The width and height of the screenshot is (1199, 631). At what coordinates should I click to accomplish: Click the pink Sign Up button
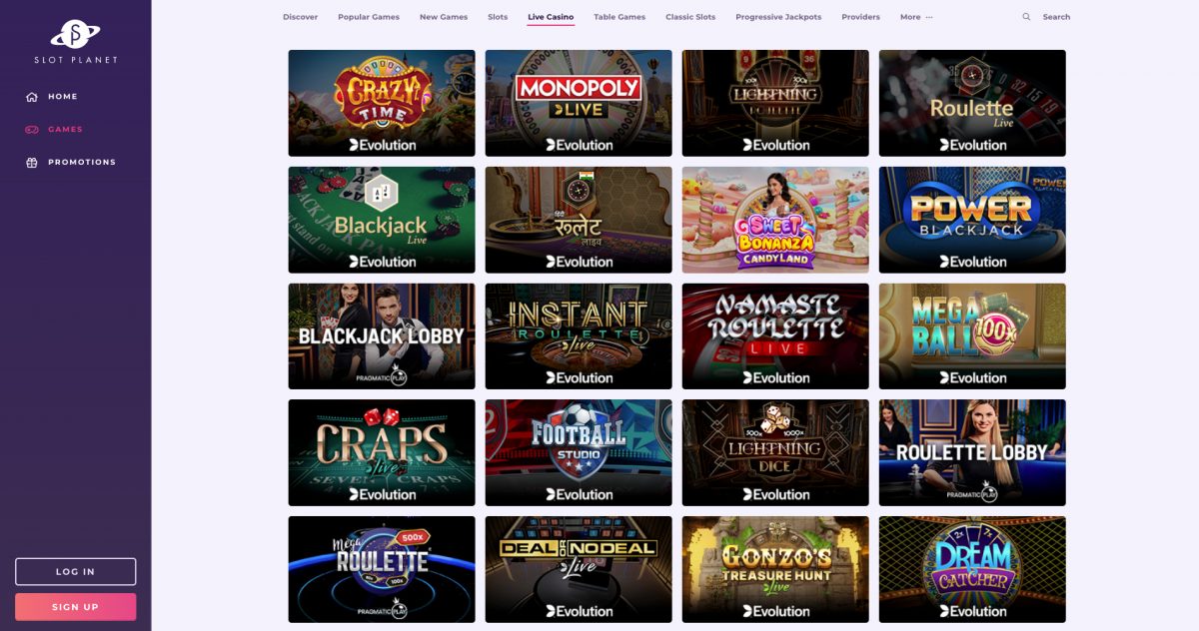(x=75, y=607)
